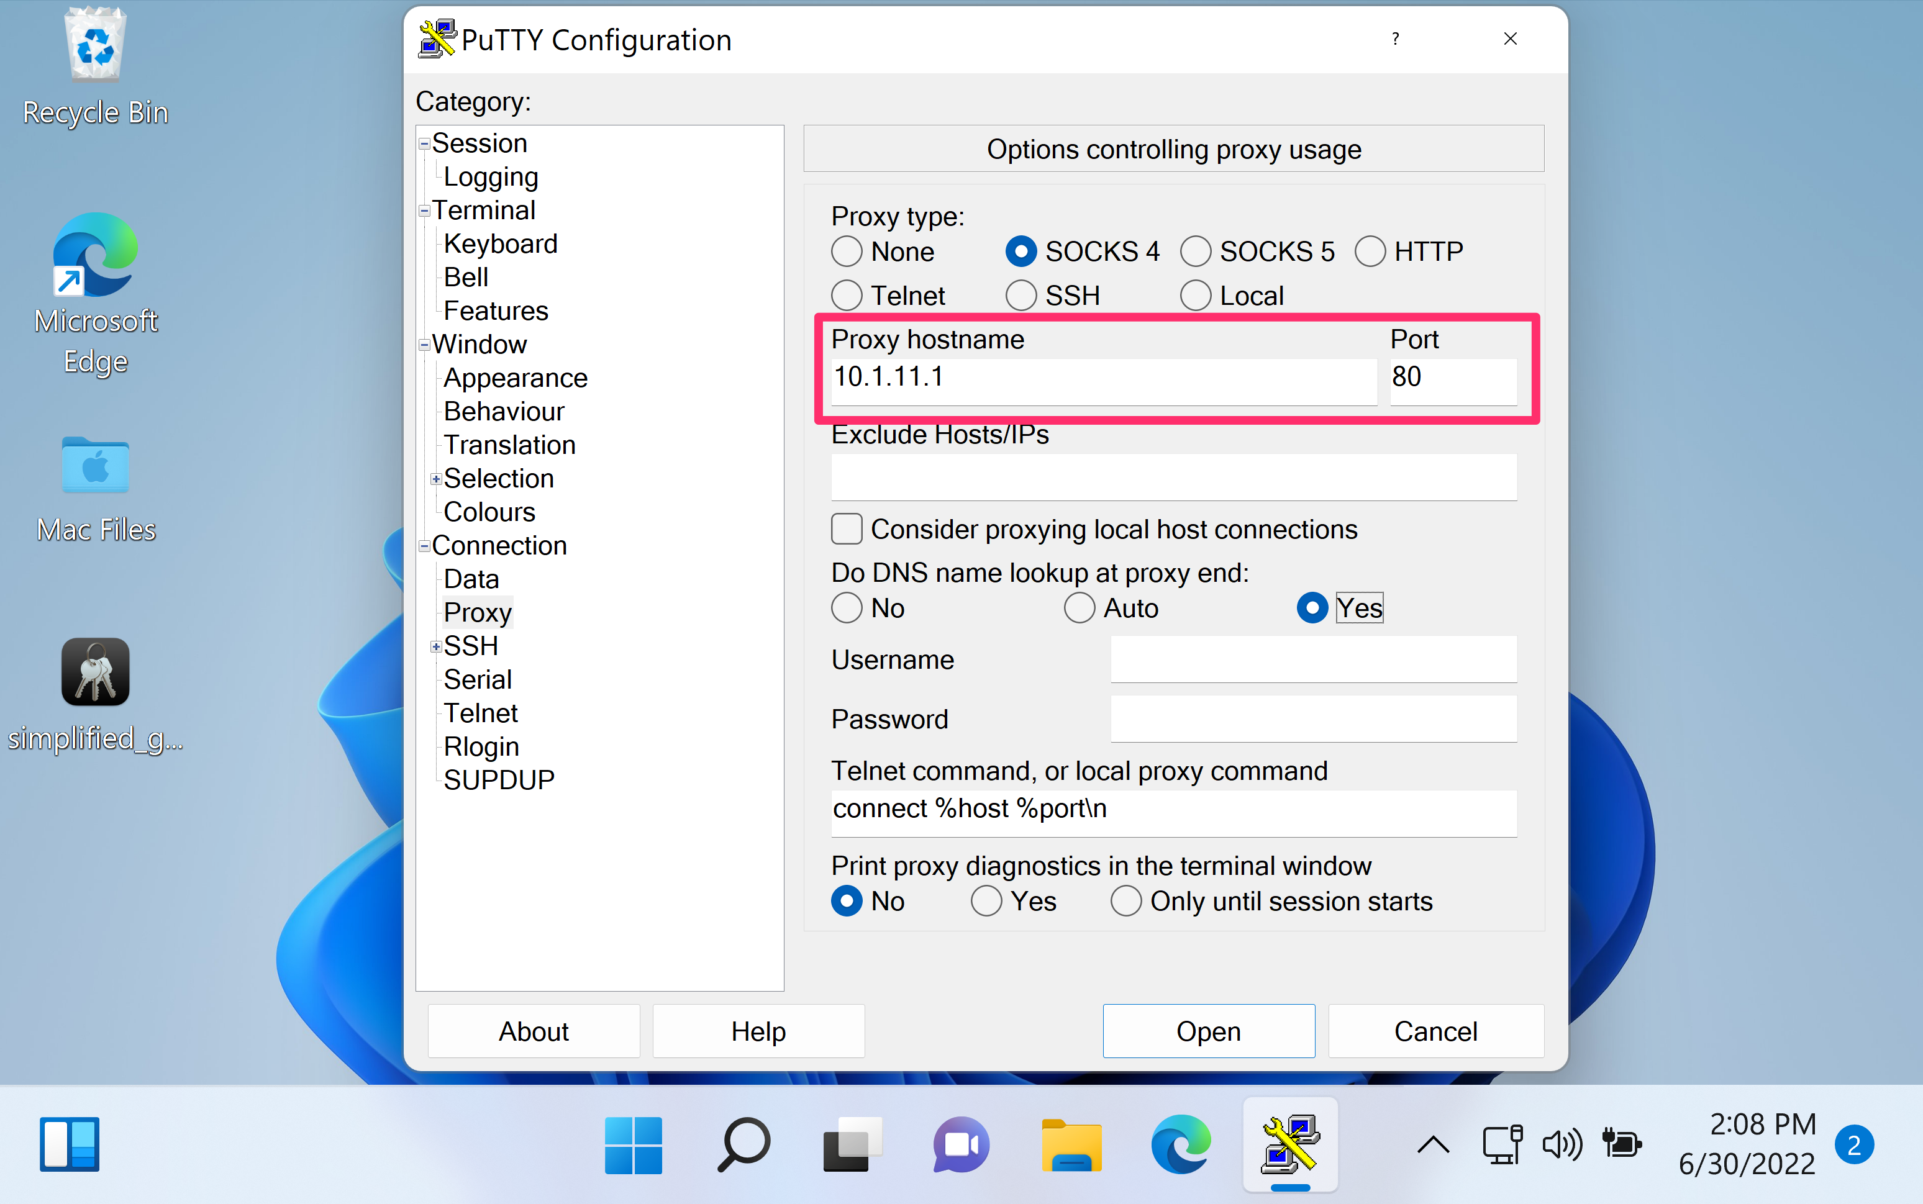Viewport: 1923px width, 1204px height.
Task: Select SSH proxy type
Action: pos(1021,296)
